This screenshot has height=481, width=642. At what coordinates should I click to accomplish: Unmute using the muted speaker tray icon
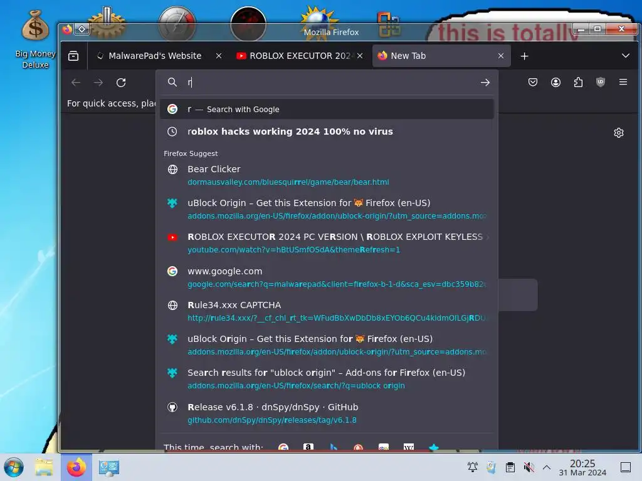pos(529,467)
